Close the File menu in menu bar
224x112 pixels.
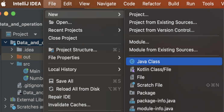[52, 4]
